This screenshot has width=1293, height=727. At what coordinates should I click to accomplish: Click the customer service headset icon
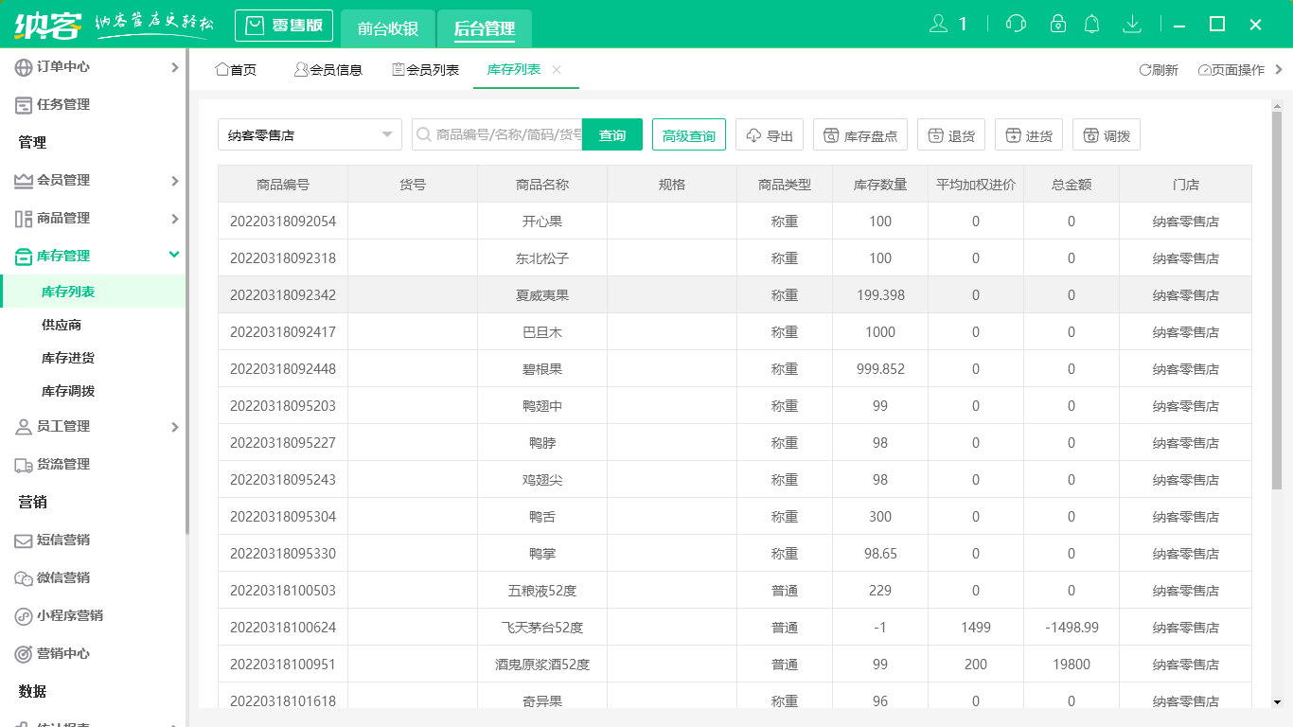(x=1016, y=24)
